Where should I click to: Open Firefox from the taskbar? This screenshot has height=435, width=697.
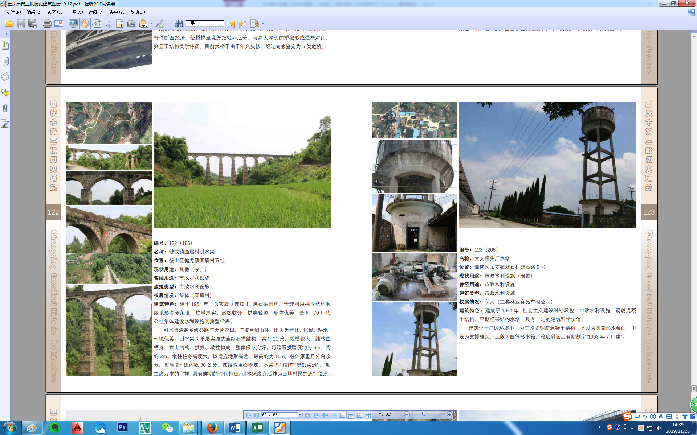[x=212, y=428]
